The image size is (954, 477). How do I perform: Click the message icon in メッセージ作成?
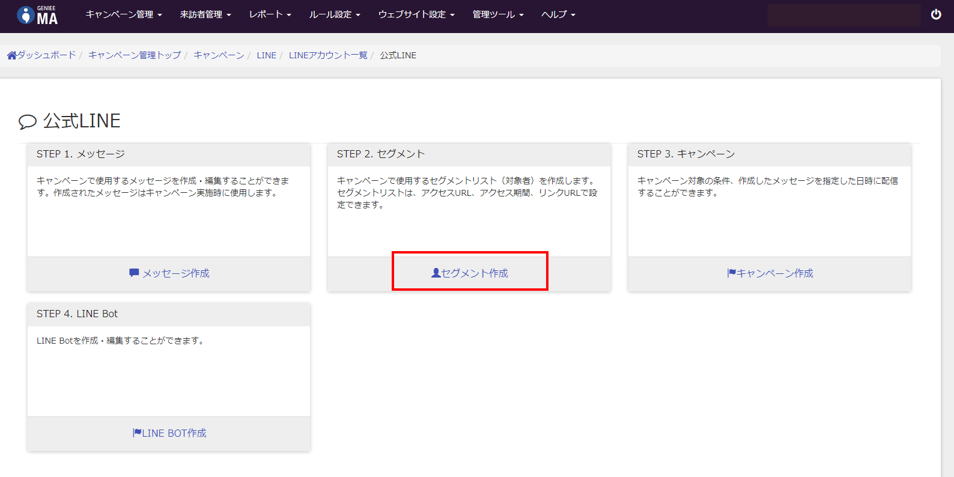pos(134,273)
